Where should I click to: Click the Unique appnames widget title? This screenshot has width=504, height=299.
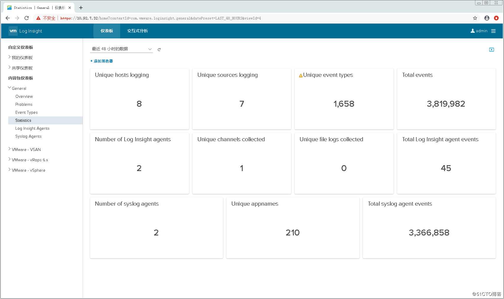pos(255,204)
